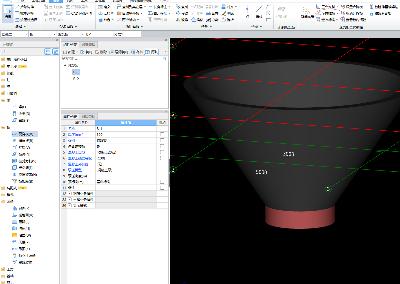
Task: Expand 显示样式 property group
Action: [70, 205]
